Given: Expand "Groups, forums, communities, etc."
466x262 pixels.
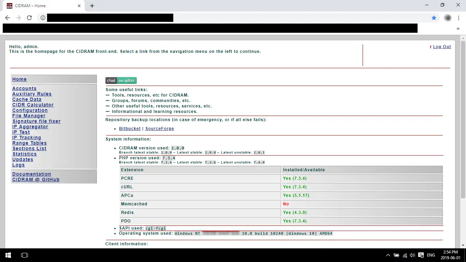Looking at the screenshot, I should point(148,101).
